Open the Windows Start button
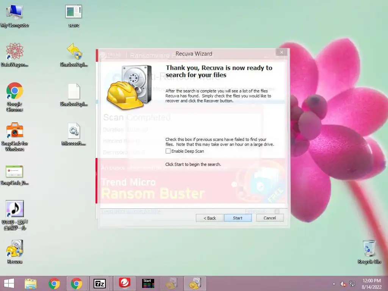This screenshot has height=291, width=388. [9, 283]
